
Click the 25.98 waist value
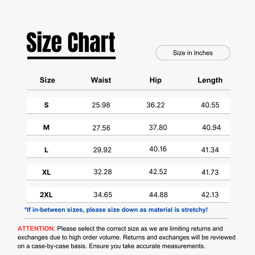[101, 105]
